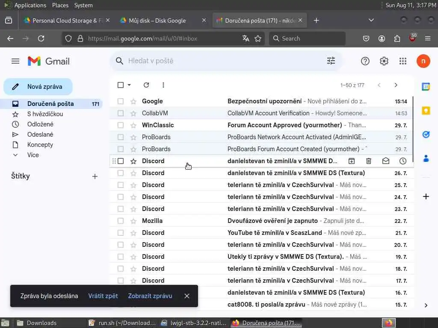Open System menu in top panel
Screen dimensions: 438x328
(83, 5)
